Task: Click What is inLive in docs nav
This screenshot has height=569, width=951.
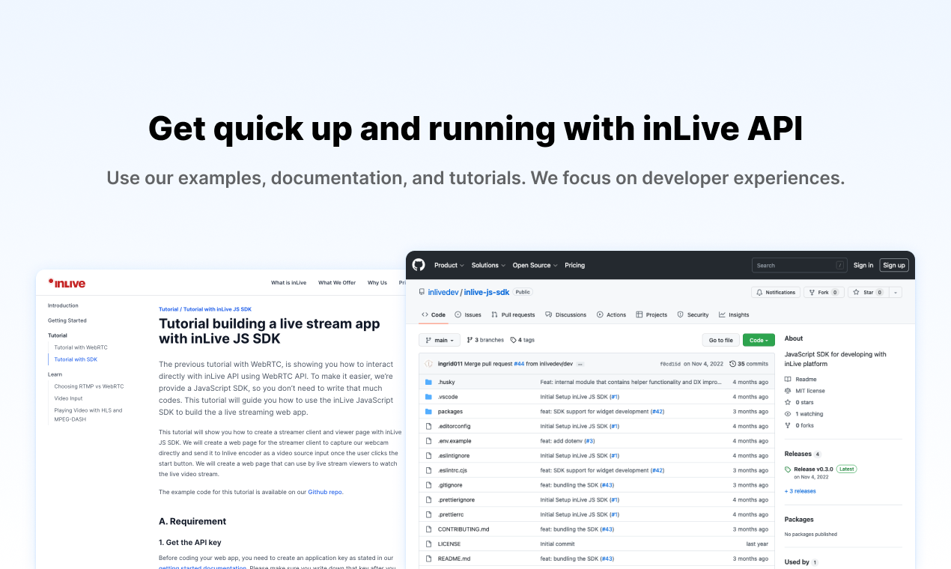Action: 289,283
